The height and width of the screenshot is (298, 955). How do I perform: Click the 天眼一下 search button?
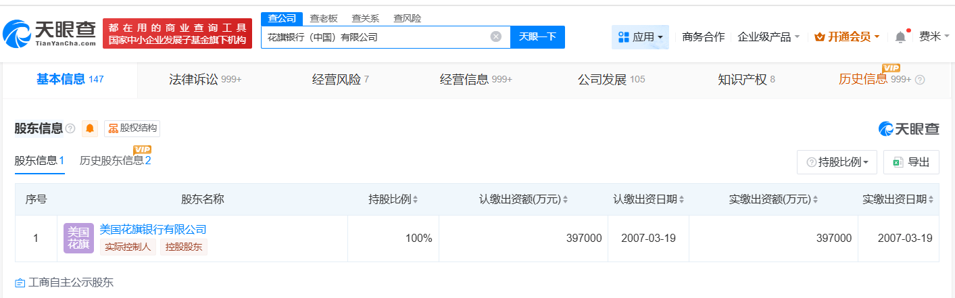point(537,37)
